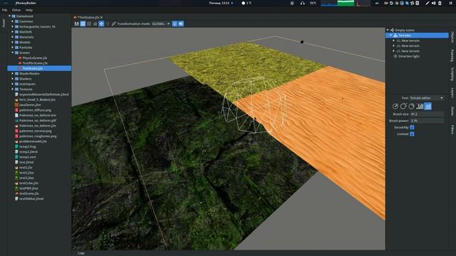Image resolution: width=456 pixels, height=256 pixels.
Task: Click the palmtree_roughness.png file icon
Action: point(16,137)
